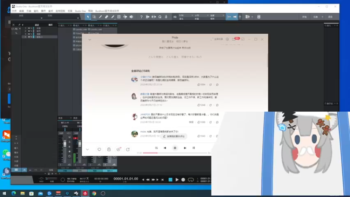
Task: Open the lyrics 词 icon in music player
Action: [193, 148]
